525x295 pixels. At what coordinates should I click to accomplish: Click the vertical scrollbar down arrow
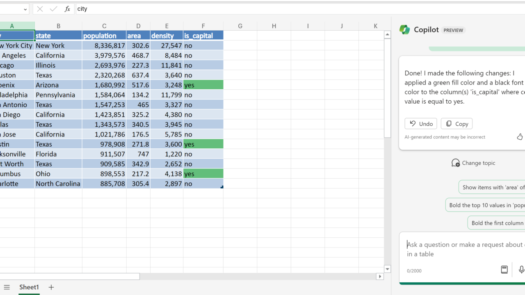click(x=387, y=269)
